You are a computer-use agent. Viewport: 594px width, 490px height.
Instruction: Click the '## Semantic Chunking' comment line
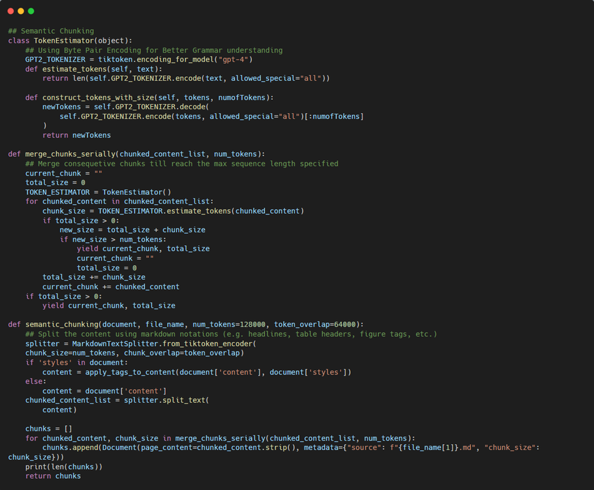pos(51,31)
